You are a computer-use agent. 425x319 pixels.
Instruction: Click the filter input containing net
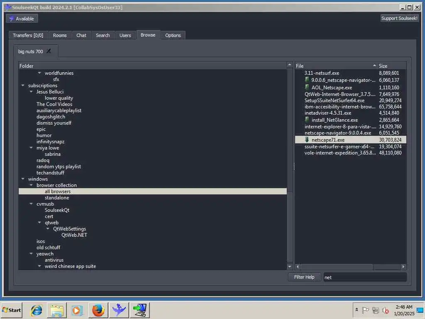coord(365,277)
